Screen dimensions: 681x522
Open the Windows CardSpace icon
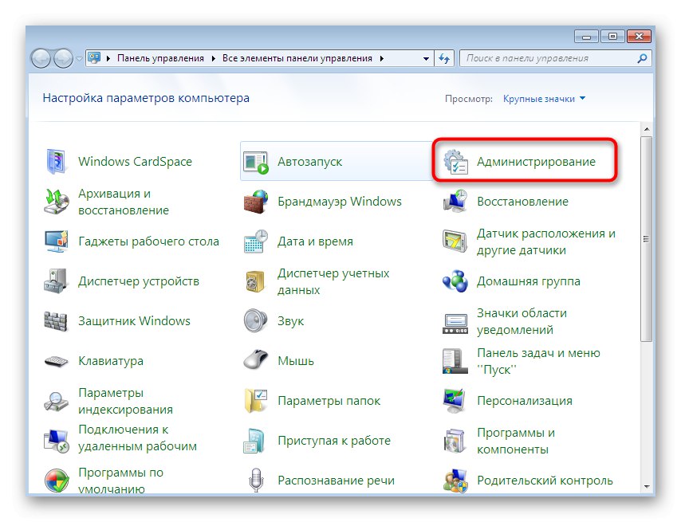coord(56,162)
